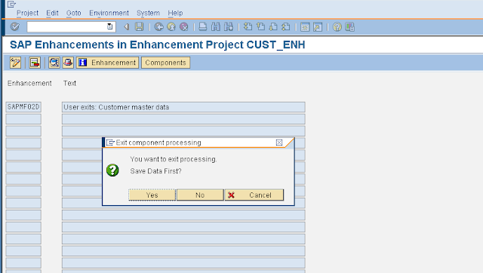The width and height of the screenshot is (483, 273).
Task: Open the command field history dropdown
Action: (109, 26)
